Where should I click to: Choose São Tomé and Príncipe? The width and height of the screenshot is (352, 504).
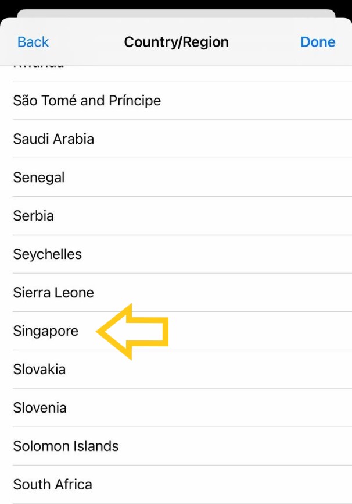click(x=87, y=101)
